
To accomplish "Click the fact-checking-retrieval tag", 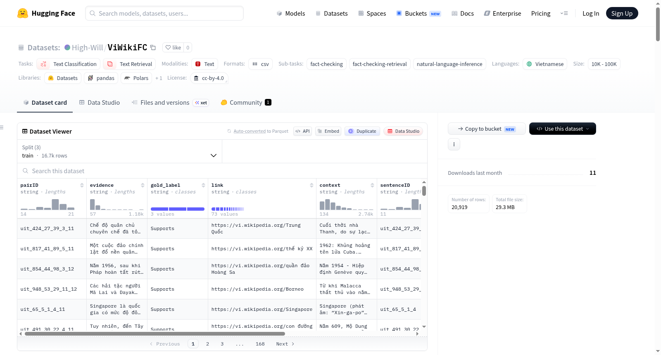I will (x=380, y=64).
